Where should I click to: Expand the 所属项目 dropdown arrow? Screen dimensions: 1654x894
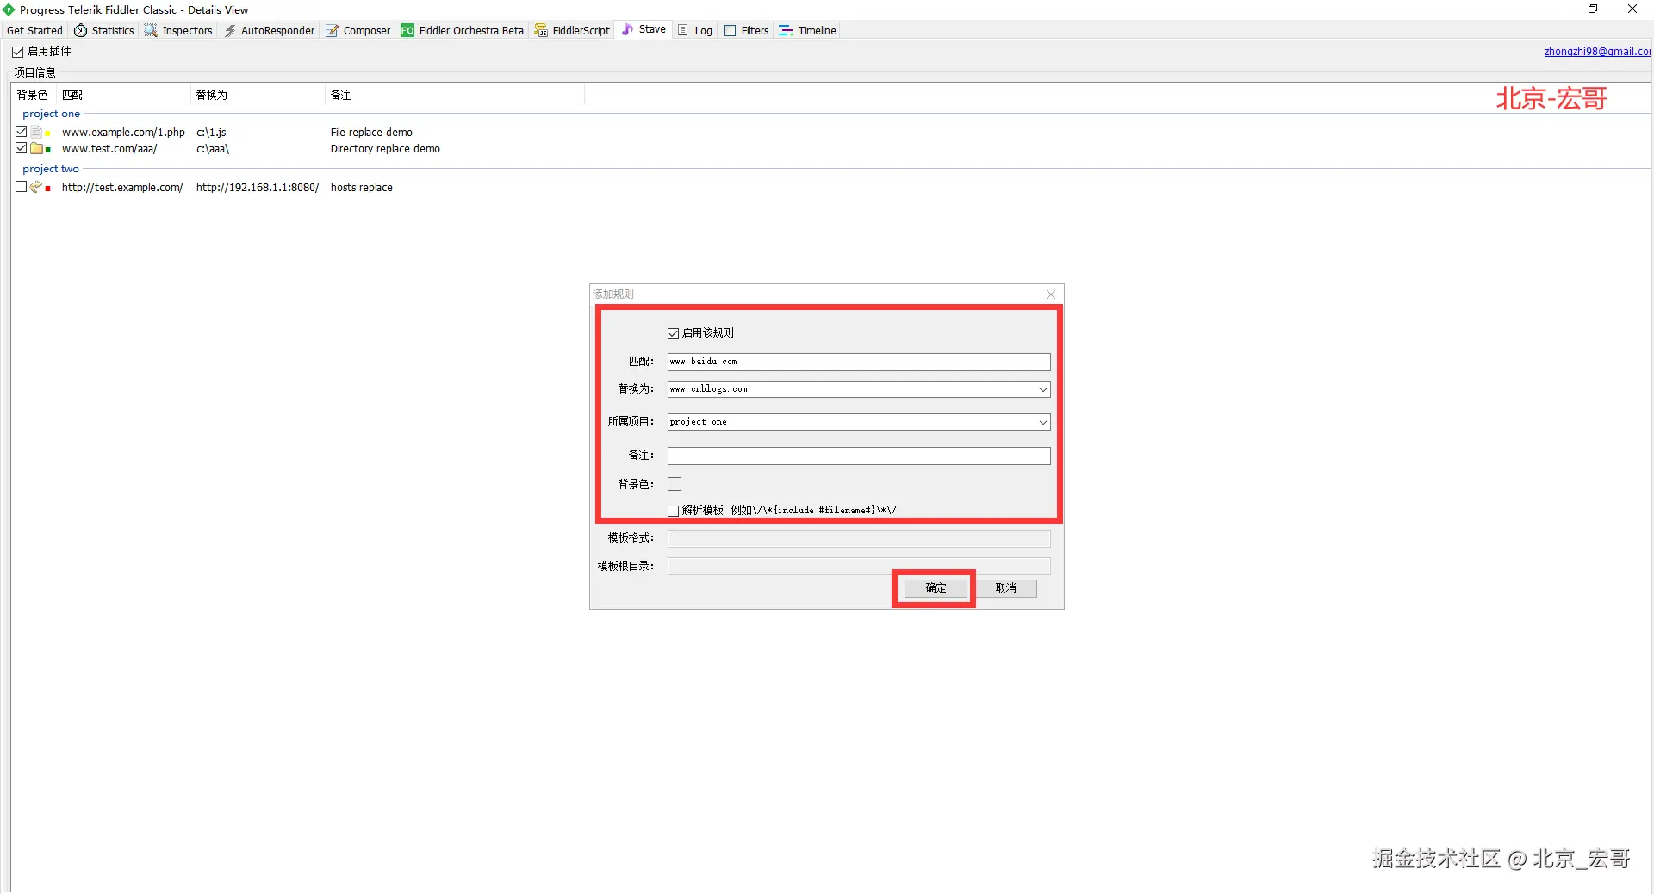point(1042,422)
